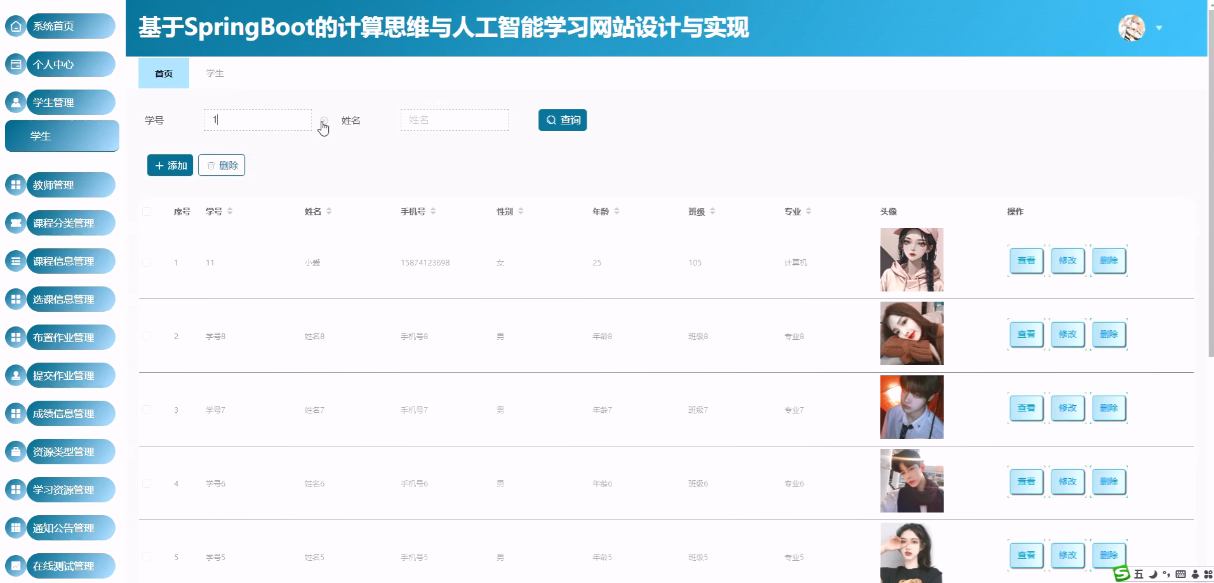The height and width of the screenshot is (583, 1214).
Task: Click the ticket icon beside 课程分类管理
Action: click(16, 223)
